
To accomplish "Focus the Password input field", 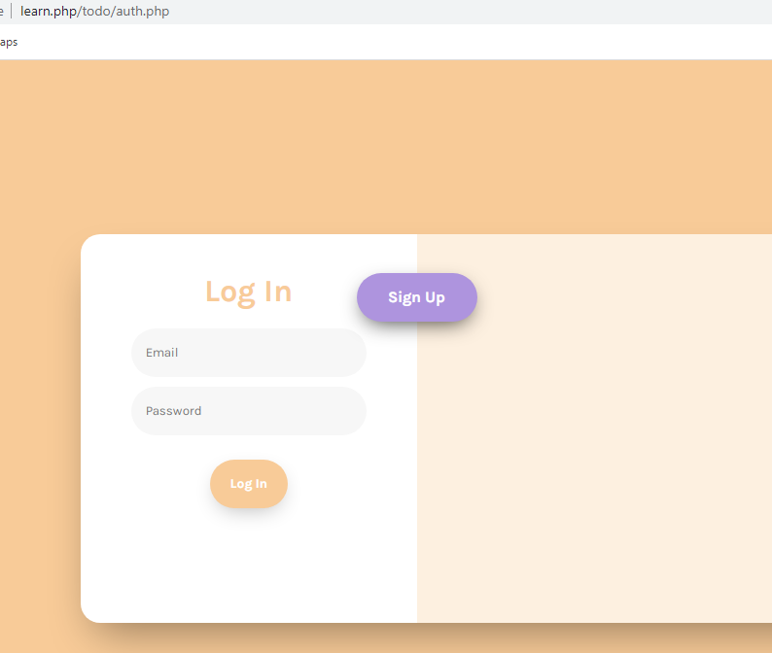I will [249, 411].
